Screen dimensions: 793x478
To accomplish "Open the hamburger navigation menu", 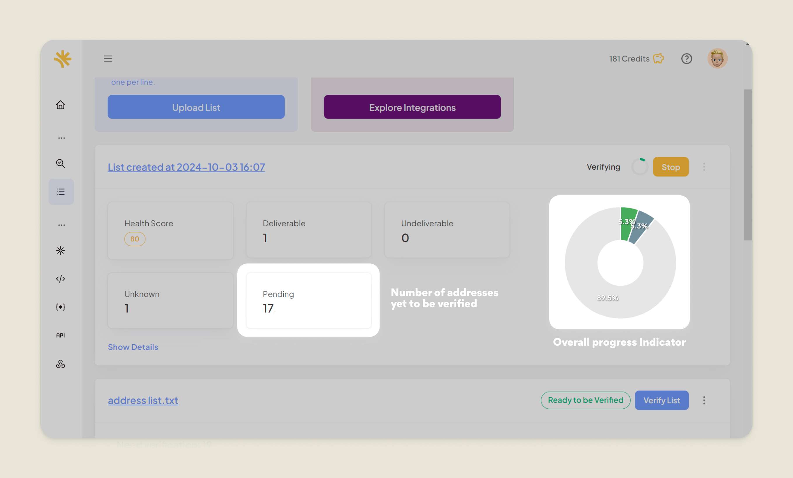I will [x=108, y=59].
